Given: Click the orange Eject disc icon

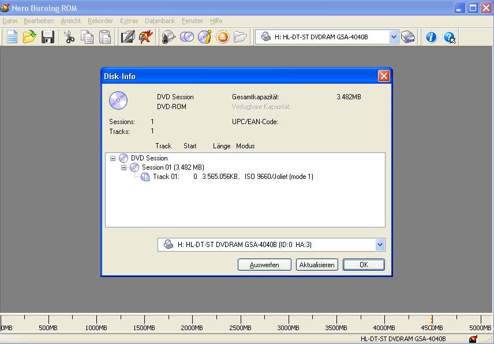Looking at the screenshot, I should click(x=222, y=37).
